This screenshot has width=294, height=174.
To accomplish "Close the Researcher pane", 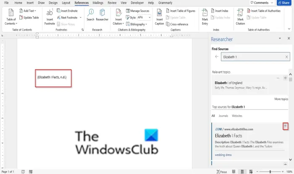I will pos(289,38).
